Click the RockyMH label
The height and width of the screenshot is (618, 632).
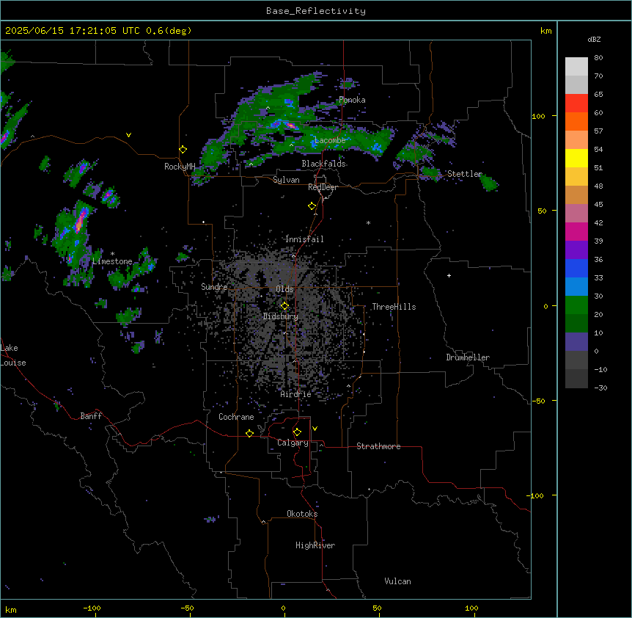point(180,167)
